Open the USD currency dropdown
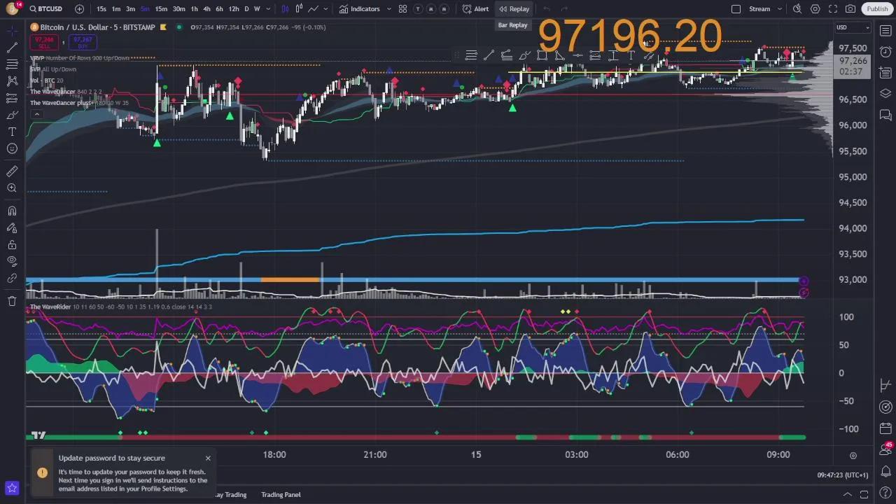Screen dimensions: 896x504 tap(853, 27)
